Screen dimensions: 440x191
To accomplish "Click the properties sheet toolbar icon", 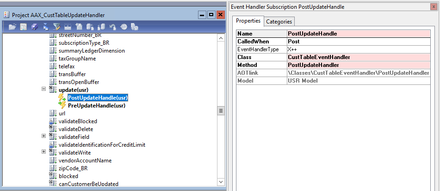I will coord(24,27).
